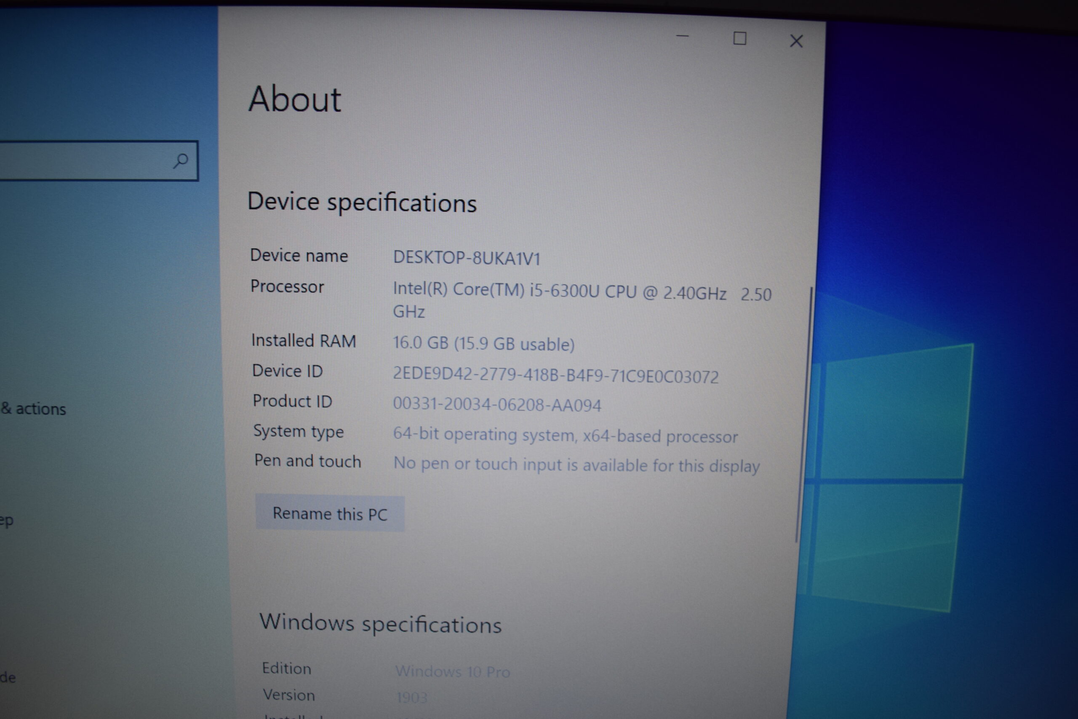Viewport: 1078px width, 719px height.
Task: Open the '& actions' sidebar item
Action: tap(33, 409)
